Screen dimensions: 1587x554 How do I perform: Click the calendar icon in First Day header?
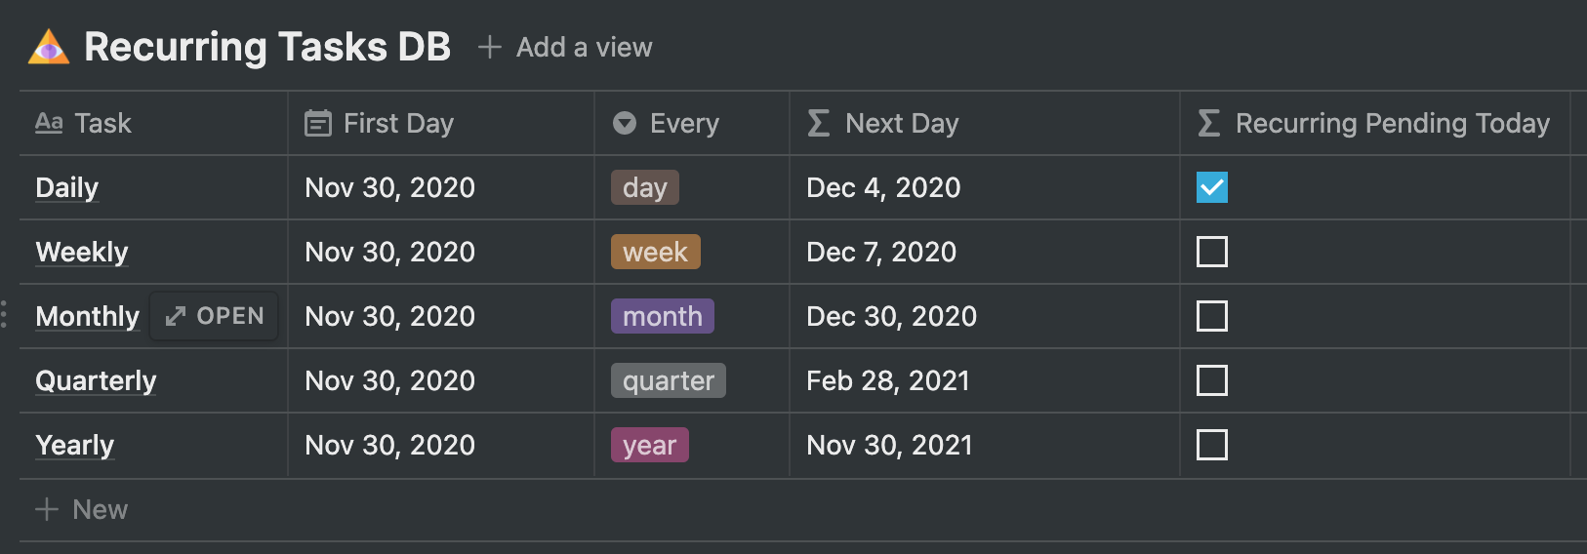(x=318, y=123)
